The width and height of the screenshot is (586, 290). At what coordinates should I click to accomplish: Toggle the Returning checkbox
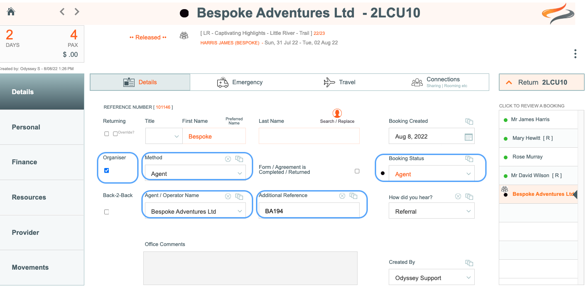coord(107,134)
